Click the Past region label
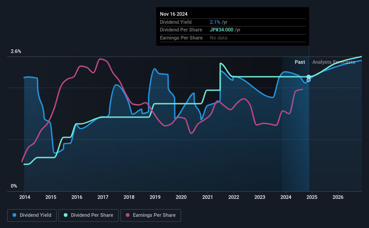 point(300,62)
